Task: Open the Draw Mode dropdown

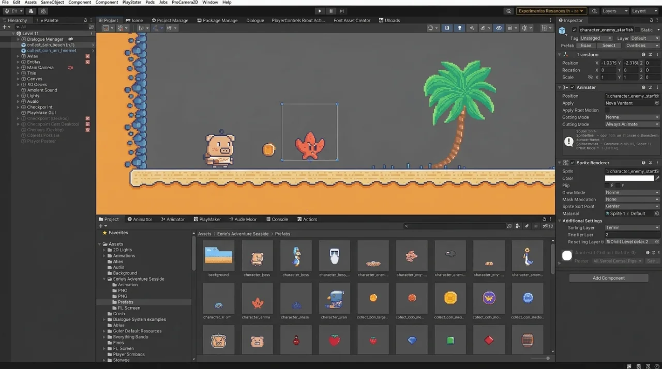Action: click(632, 192)
